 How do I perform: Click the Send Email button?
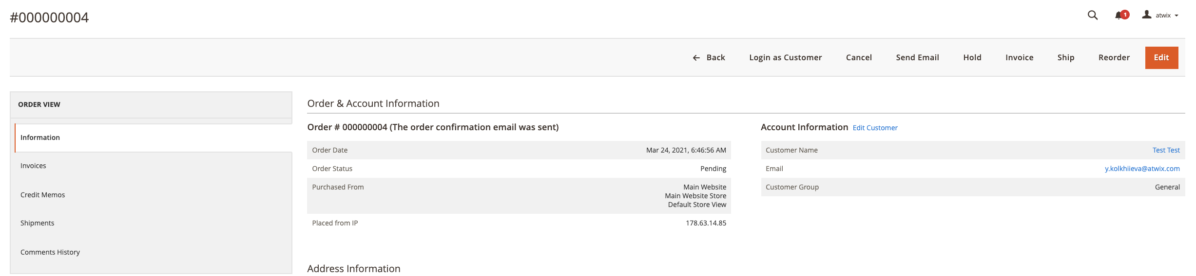(x=917, y=57)
